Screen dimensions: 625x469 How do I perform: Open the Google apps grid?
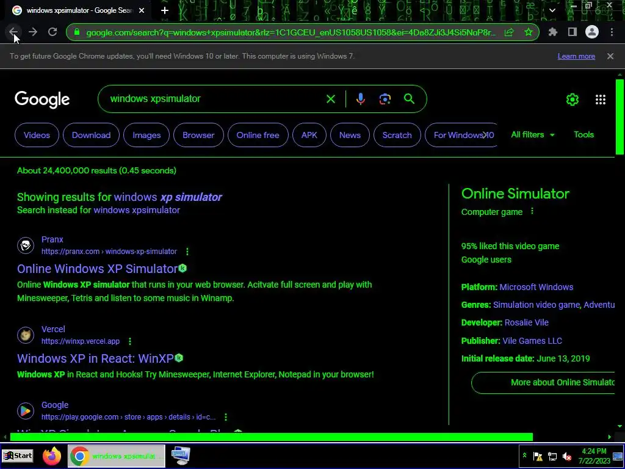point(601,100)
